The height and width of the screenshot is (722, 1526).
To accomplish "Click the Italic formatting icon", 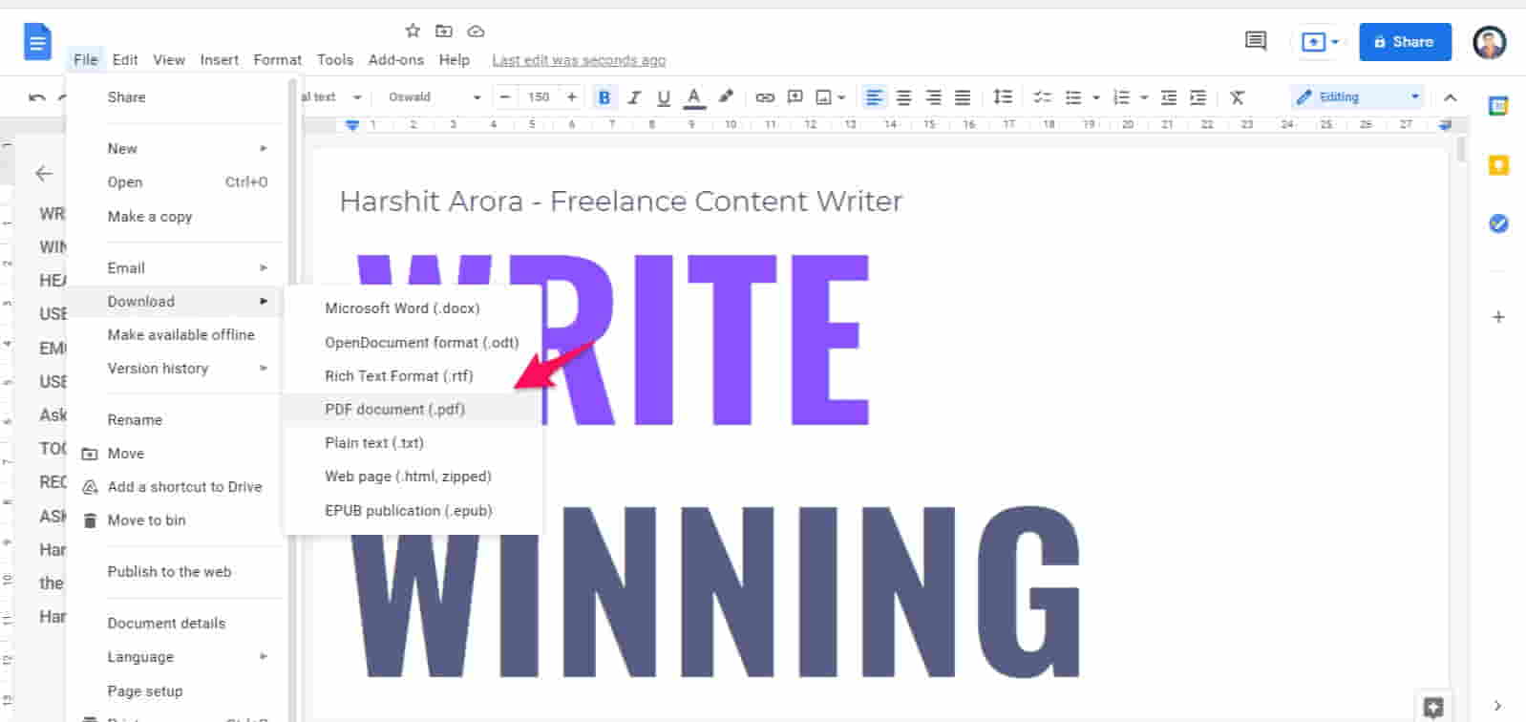I will click(634, 97).
